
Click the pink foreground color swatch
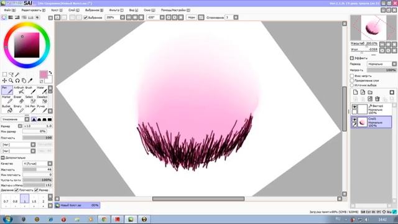44,74
